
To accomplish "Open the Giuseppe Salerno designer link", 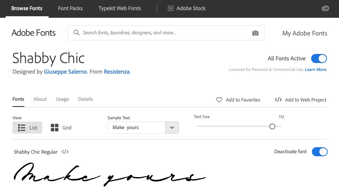I will (66, 72).
